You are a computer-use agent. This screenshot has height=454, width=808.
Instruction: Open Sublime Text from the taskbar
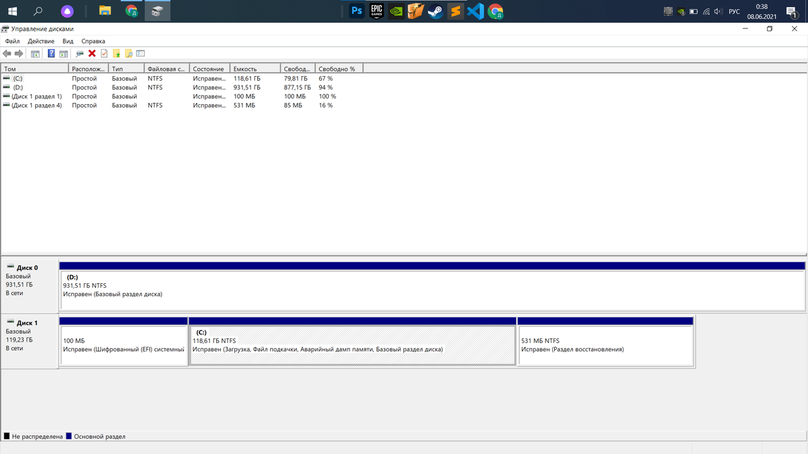click(x=456, y=11)
